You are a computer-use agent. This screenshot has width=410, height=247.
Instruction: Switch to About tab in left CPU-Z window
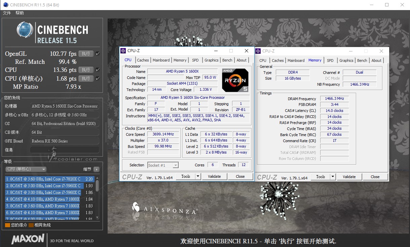point(241,60)
